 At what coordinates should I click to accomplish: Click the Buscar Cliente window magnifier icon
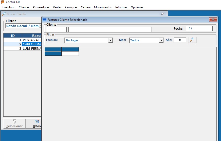4,14
